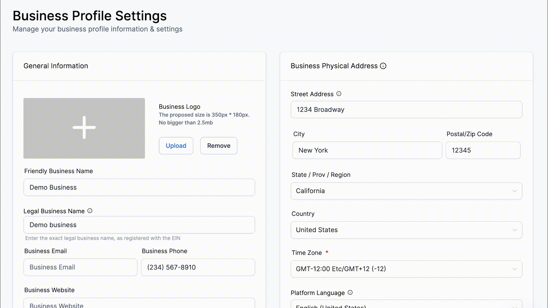The height and width of the screenshot is (308, 548).
Task: Click the Legal Business Name field
Action: click(139, 225)
